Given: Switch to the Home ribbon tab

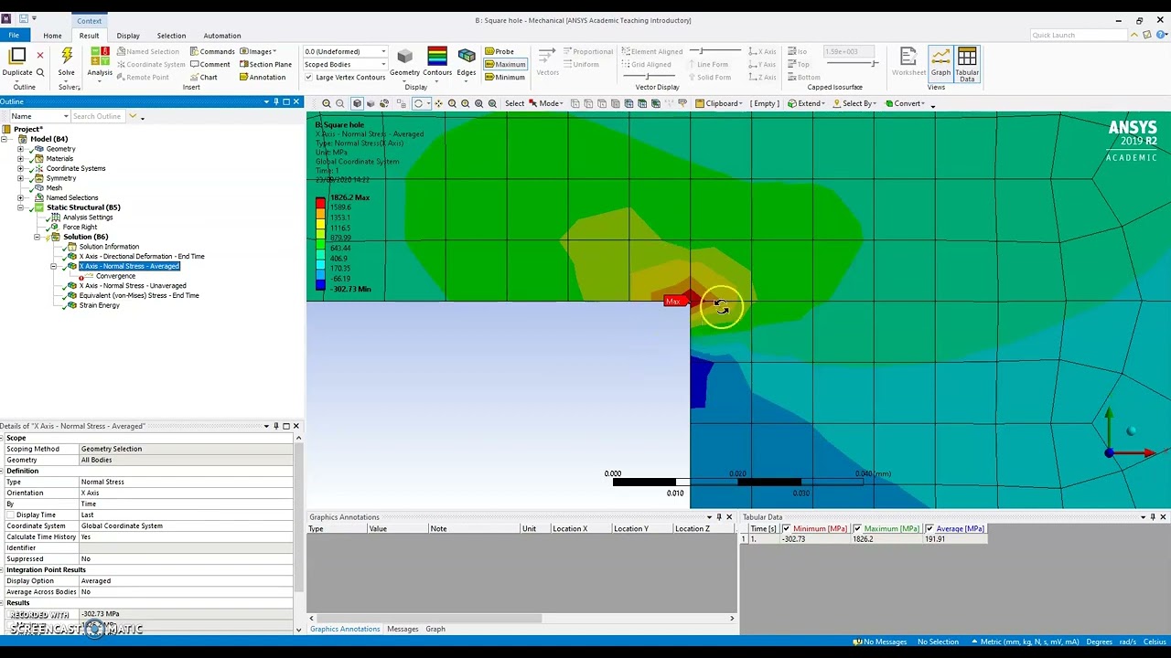Looking at the screenshot, I should pyautogui.click(x=52, y=36).
